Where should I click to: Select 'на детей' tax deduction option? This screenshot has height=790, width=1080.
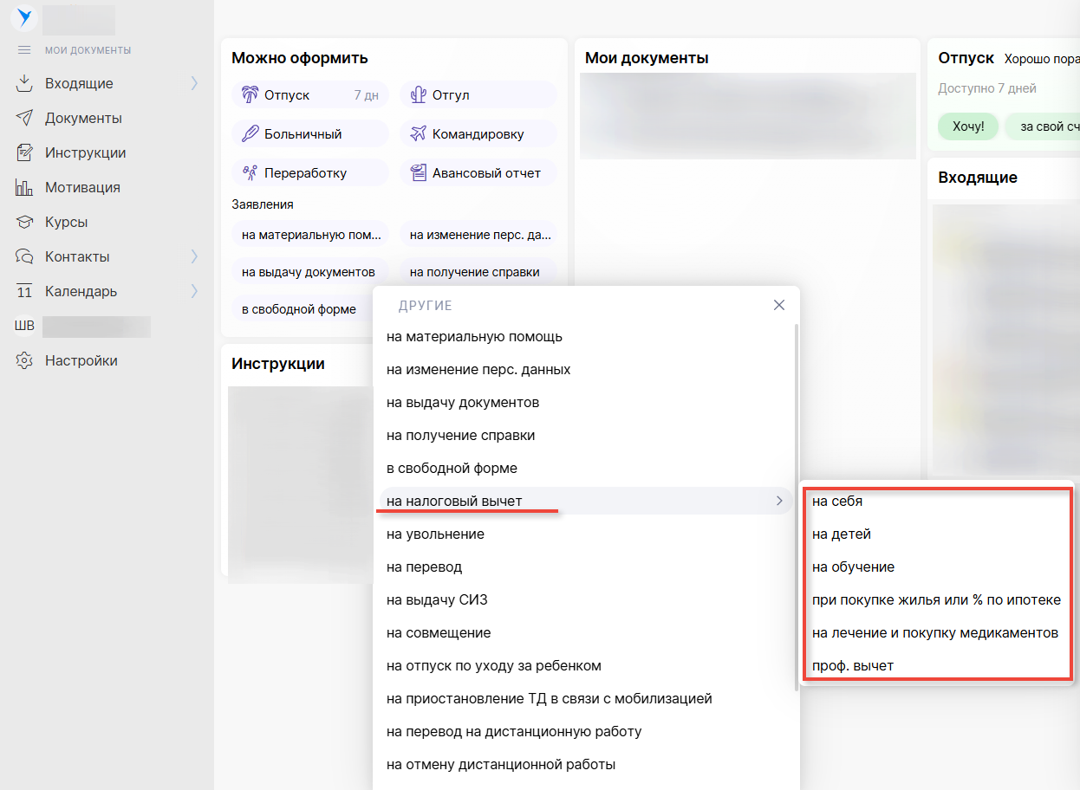841,534
